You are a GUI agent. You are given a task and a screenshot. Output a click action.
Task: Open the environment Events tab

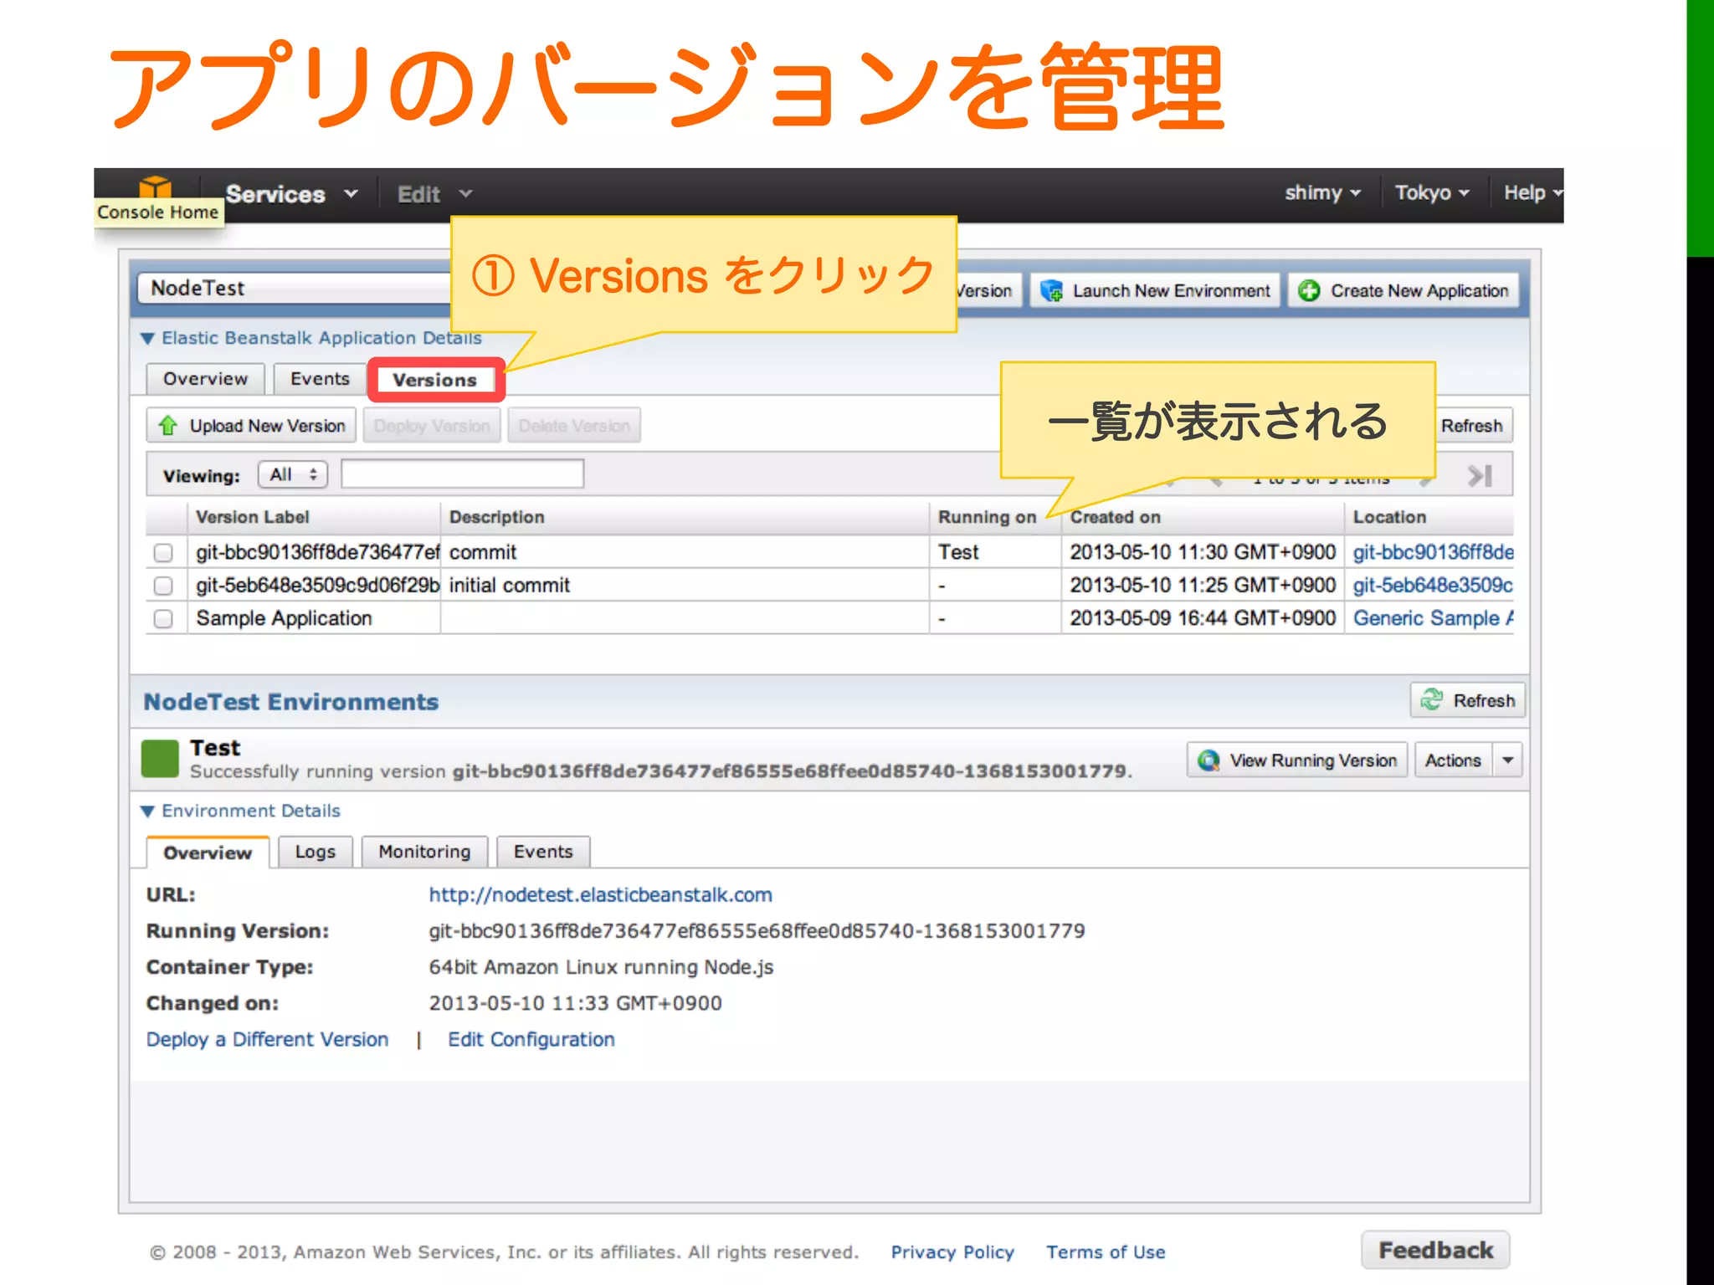point(543,852)
